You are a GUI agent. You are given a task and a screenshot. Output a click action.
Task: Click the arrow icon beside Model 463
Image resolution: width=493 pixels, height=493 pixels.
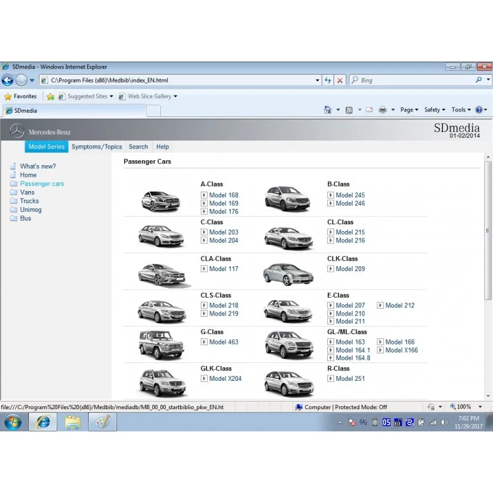(x=204, y=342)
